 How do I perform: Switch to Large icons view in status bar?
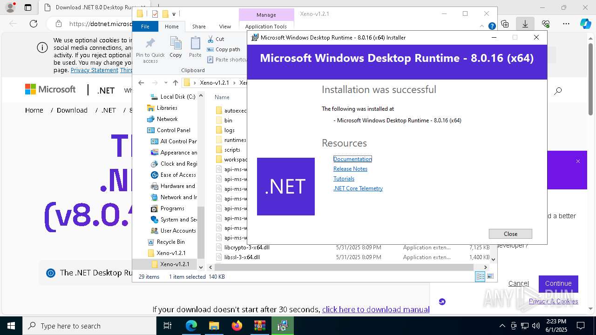tap(490, 276)
